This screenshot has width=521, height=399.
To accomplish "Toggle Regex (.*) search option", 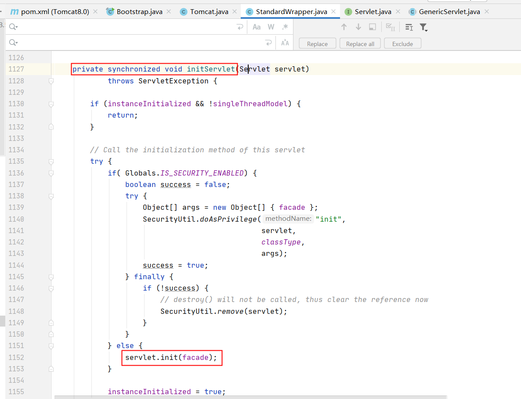I will coord(285,27).
